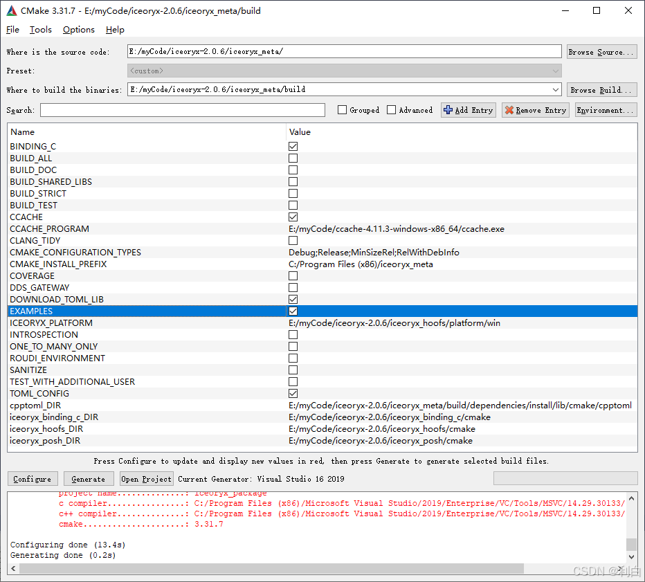This screenshot has height=582, width=645.
Task: Maximize the CMake window
Action: tap(597, 10)
